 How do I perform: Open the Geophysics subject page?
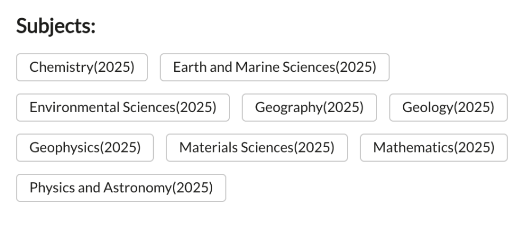[x=85, y=147]
